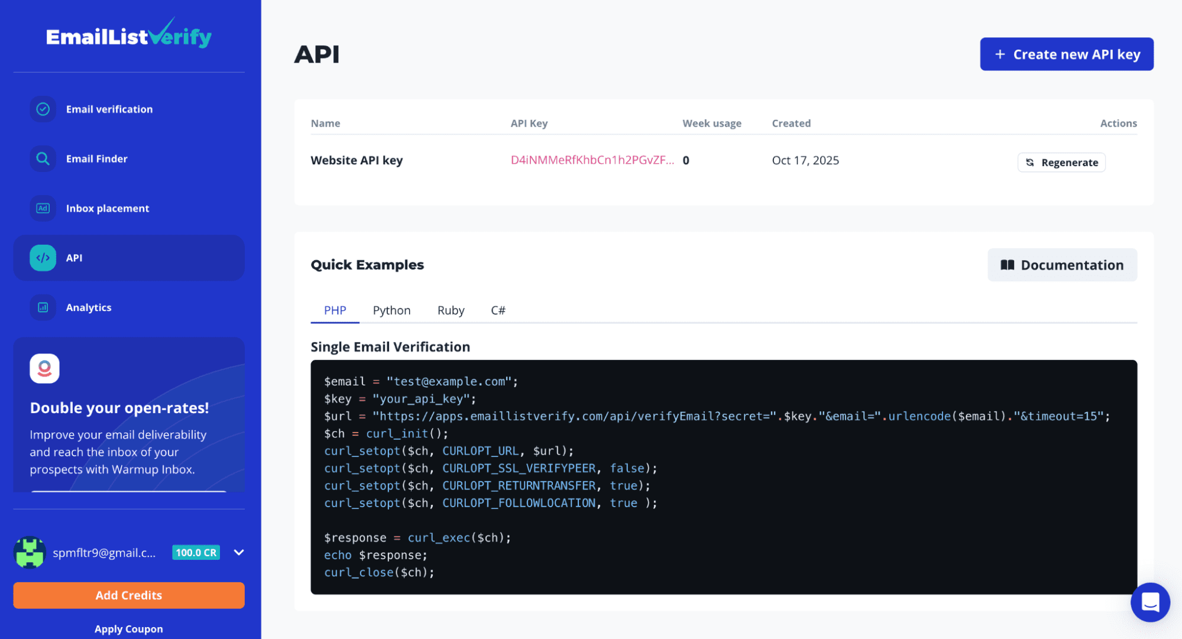Select the C# example tab
1182x639 pixels.
pos(498,311)
